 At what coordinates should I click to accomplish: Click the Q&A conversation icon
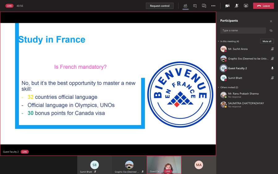(x=204, y=6)
